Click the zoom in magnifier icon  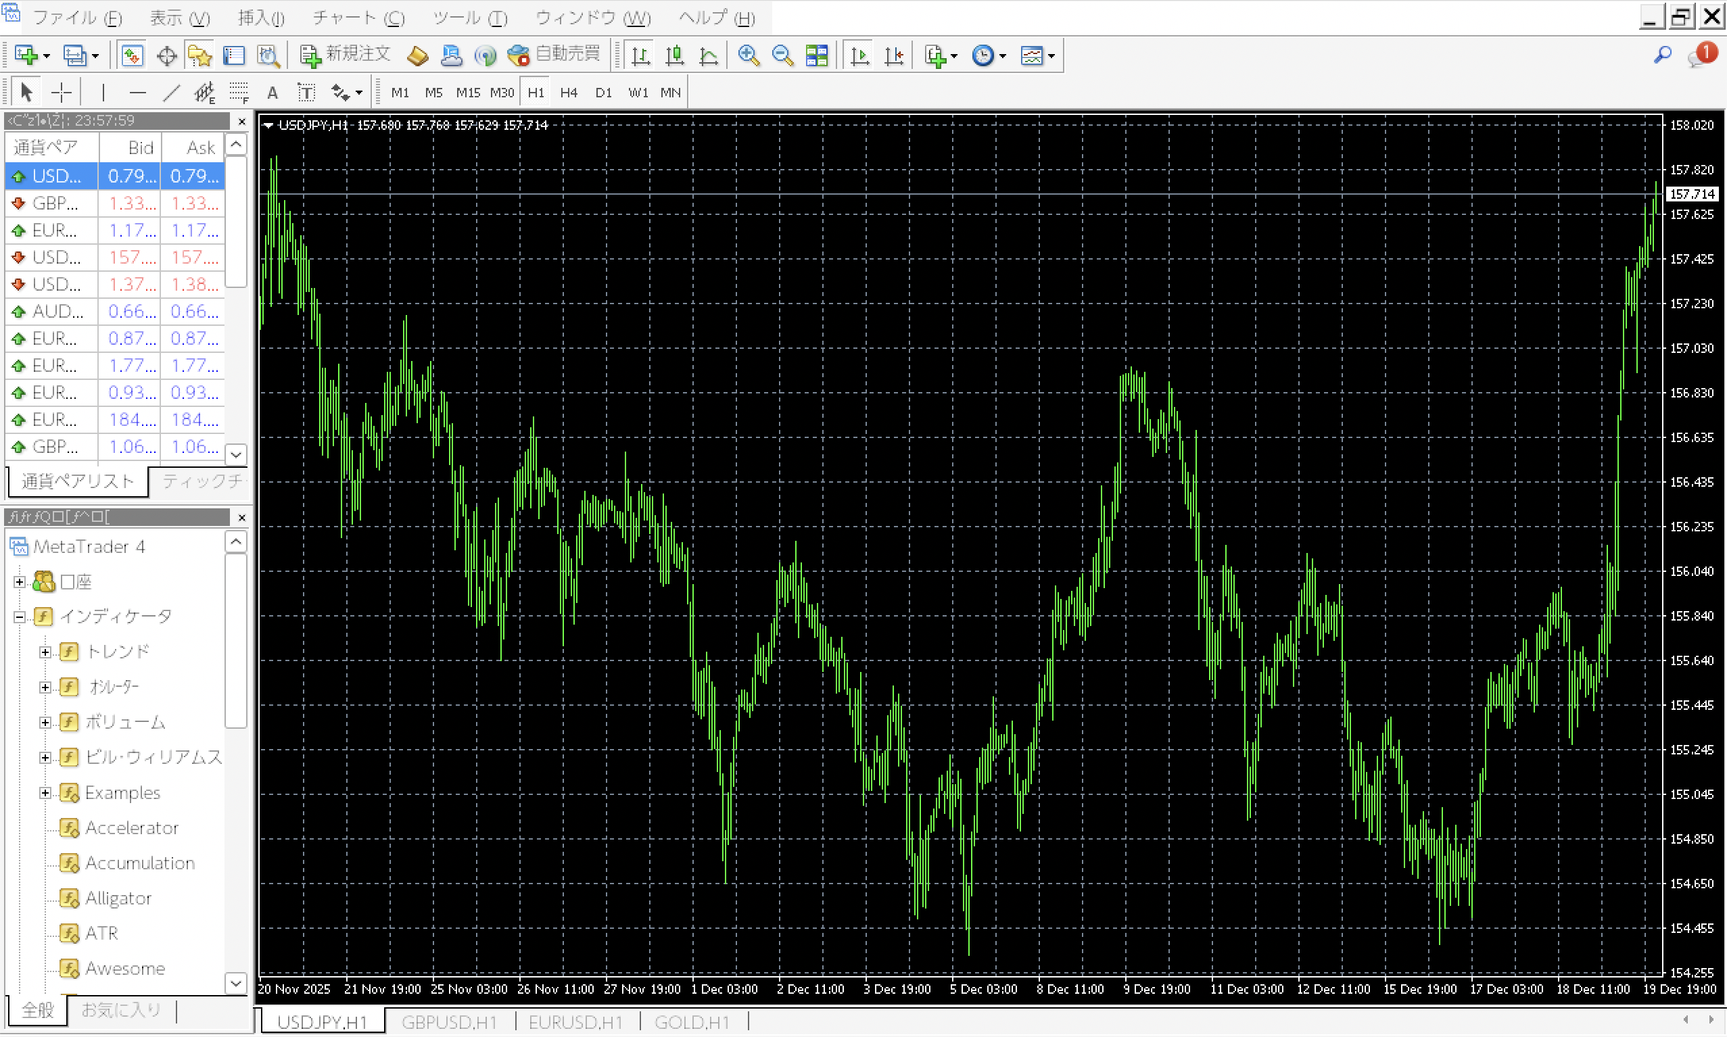coord(749,55)
